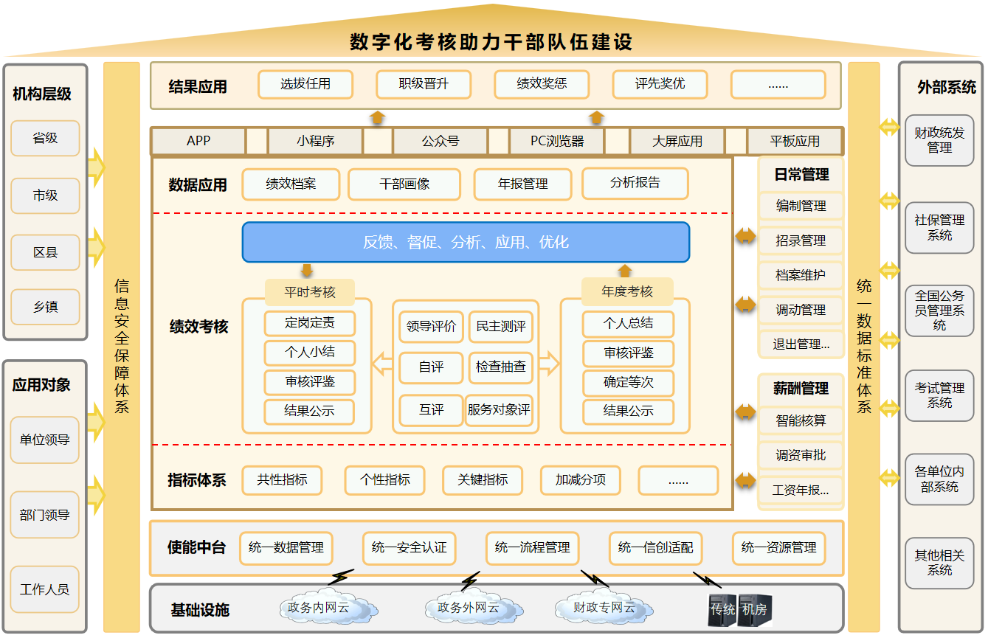The width and height of the screenshot is (988, 638).
Task: Click the up arrow above 年度考核
Action: pos(625,270)
